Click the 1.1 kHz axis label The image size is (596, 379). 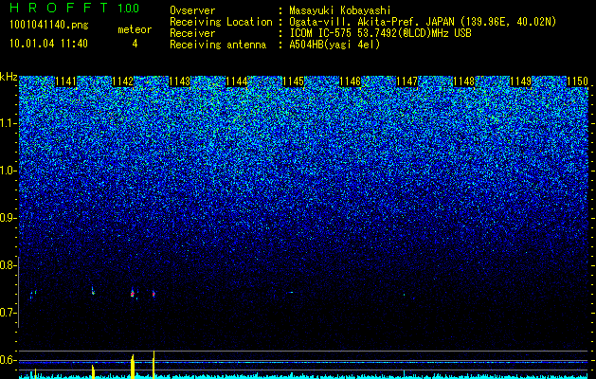pos(8,123)
